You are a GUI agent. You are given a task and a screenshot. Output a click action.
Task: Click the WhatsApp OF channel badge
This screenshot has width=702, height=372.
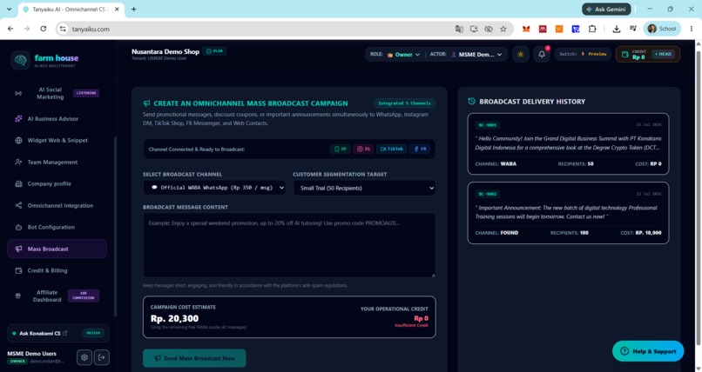click(341, 149)
